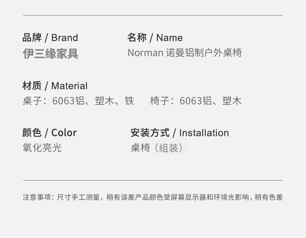This screenshot has width=306, height=238.
Task: Select the color value 氧化亮光
Action: tap(42, 148)
